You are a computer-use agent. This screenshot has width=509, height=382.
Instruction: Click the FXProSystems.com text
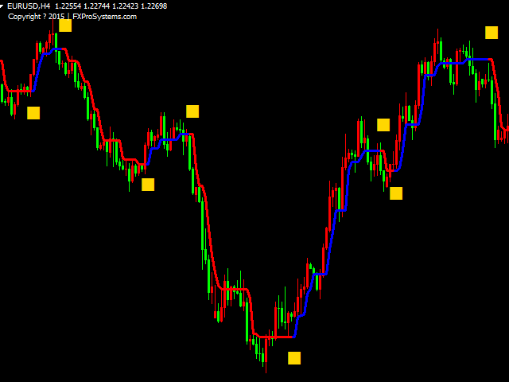pos(104,16)
